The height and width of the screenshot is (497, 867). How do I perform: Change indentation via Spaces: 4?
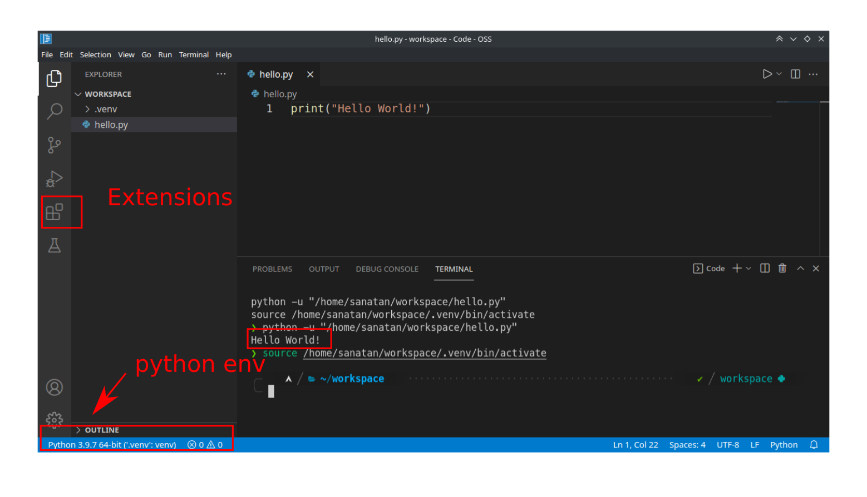(x=687, y=445)
